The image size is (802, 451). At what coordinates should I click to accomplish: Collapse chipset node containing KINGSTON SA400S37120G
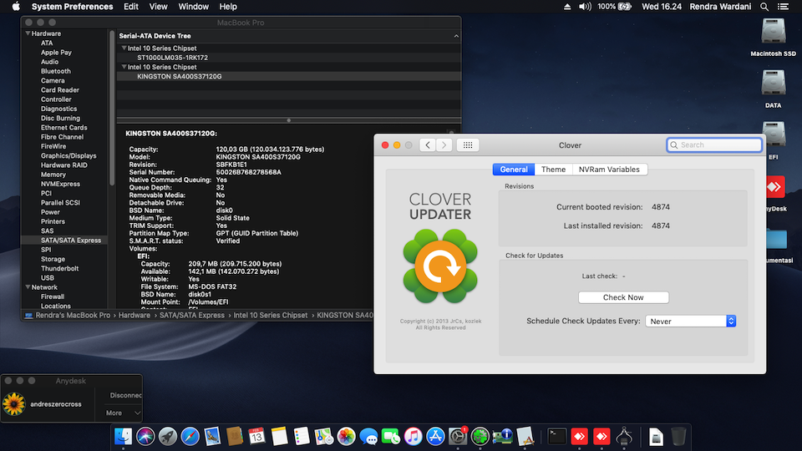124,67
